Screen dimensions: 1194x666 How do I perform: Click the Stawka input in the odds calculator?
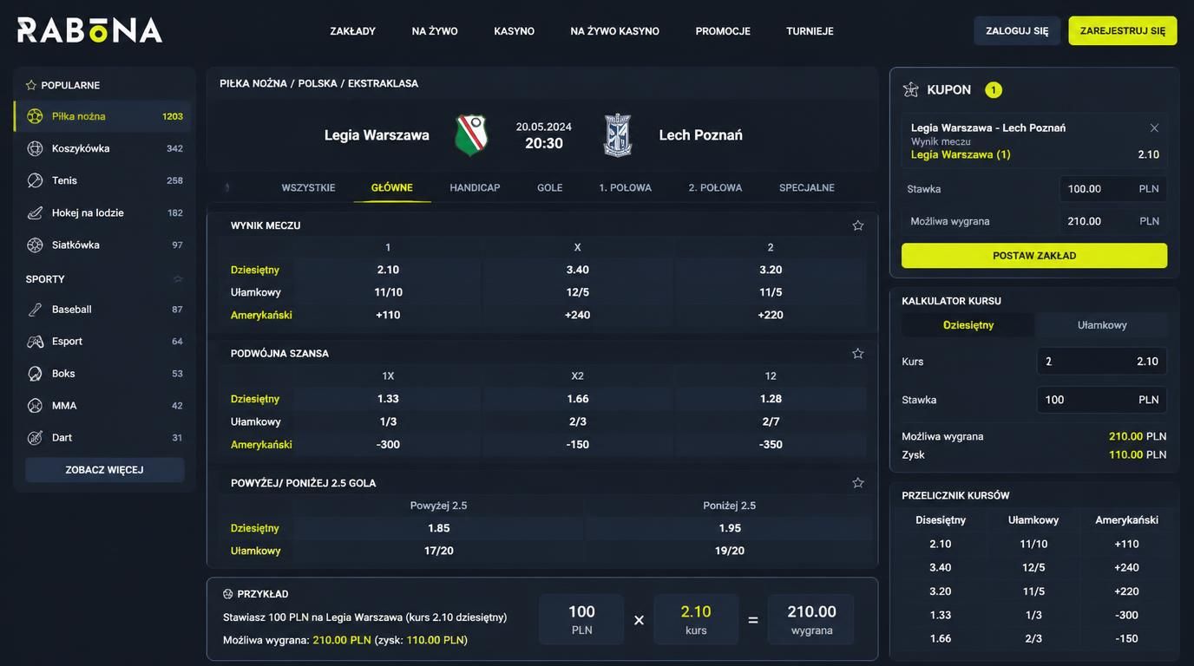point(1102,400)
